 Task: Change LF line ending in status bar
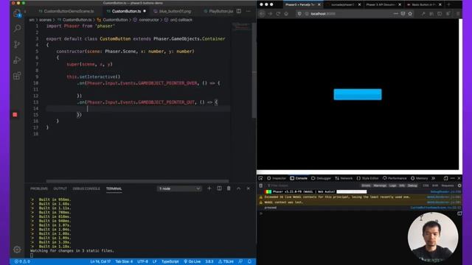(154, 261)
